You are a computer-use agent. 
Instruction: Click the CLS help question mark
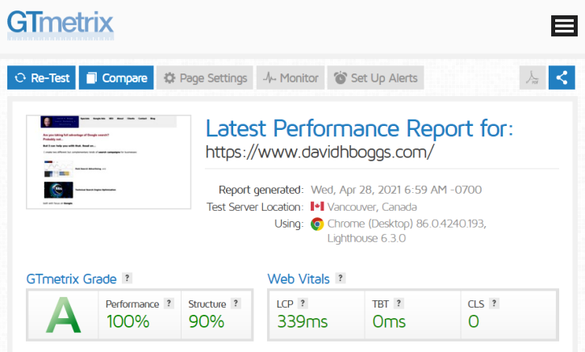pyautogui.click(x=495, y=304)
